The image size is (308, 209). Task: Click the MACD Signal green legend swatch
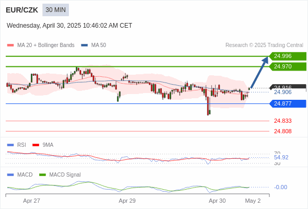[43, 175]
